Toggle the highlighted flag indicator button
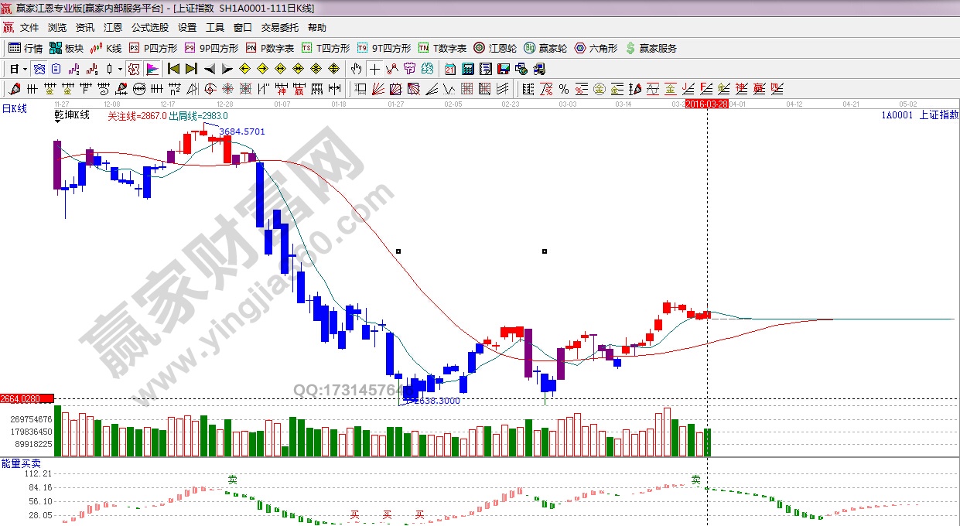The image size is (960, 526). tap(152, 69)
